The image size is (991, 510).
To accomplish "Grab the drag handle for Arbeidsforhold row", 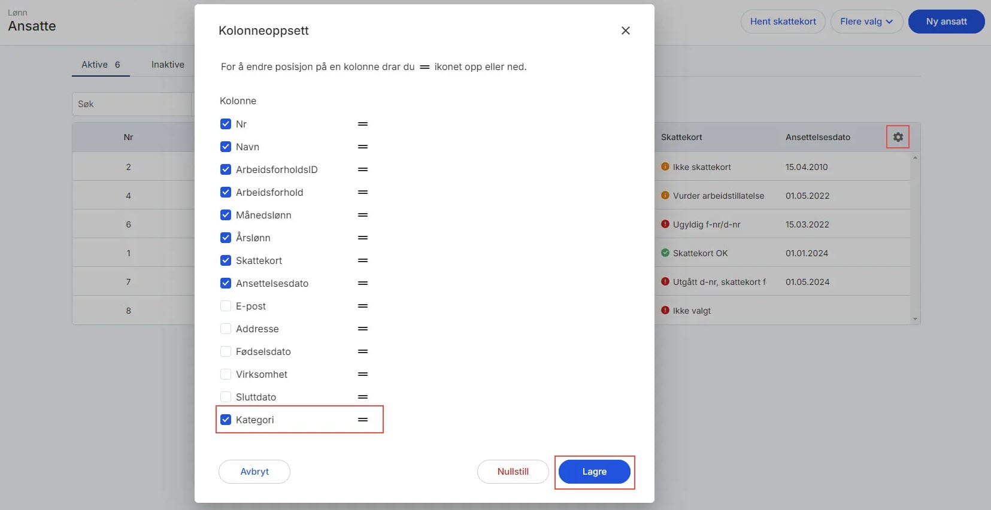I will coord(363,192).
